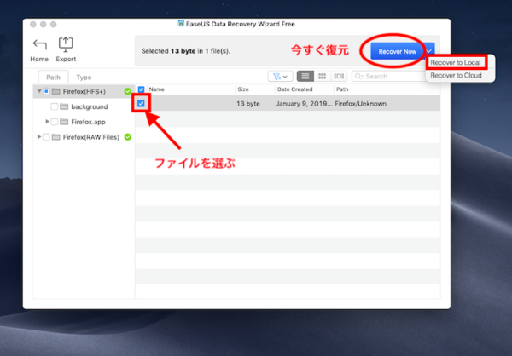Click the EaseUS app icon in title bar
The width and height of the screenshot is (512, 356).
click(x=181, y=24)
